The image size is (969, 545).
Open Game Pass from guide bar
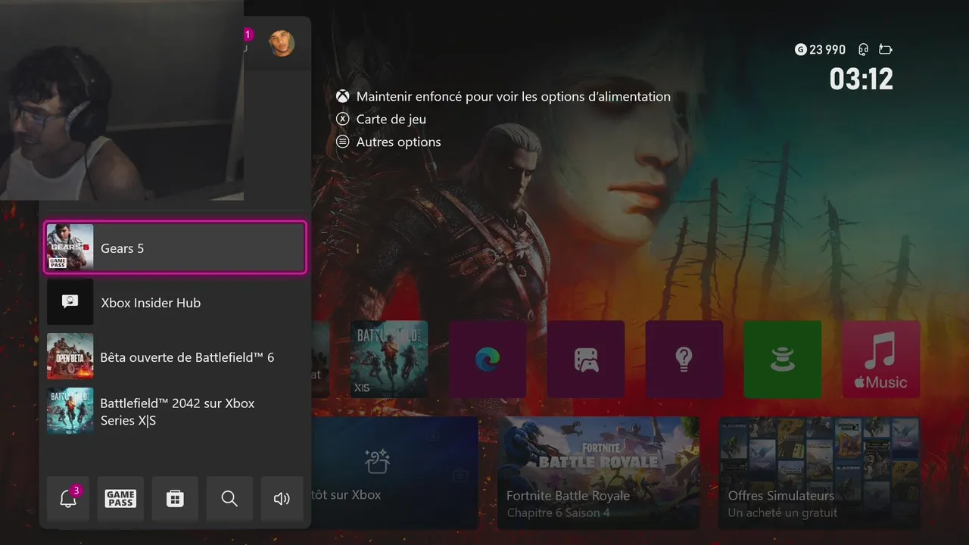[x=120, y=498]
